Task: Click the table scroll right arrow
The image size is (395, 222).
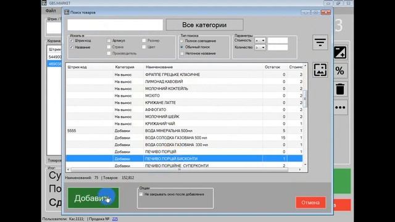Action: coord(300,170)
